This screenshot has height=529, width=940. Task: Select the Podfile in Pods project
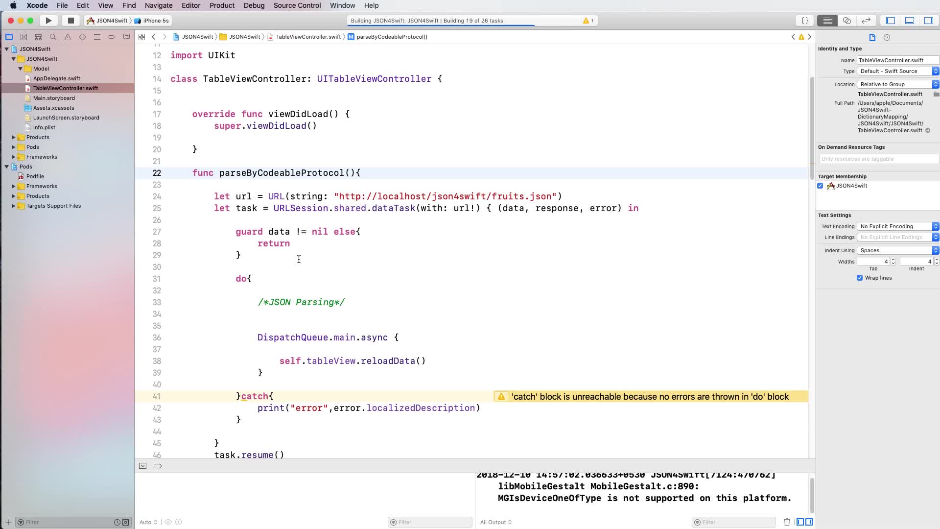pos(35,176)
